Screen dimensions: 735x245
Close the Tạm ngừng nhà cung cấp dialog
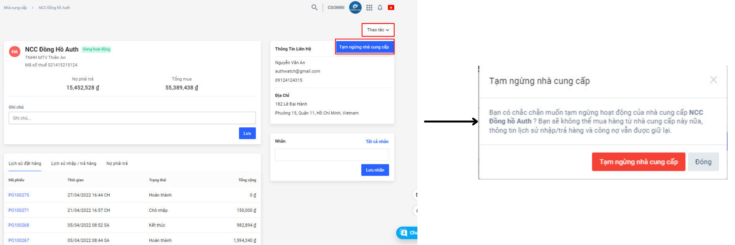(714, 79)
